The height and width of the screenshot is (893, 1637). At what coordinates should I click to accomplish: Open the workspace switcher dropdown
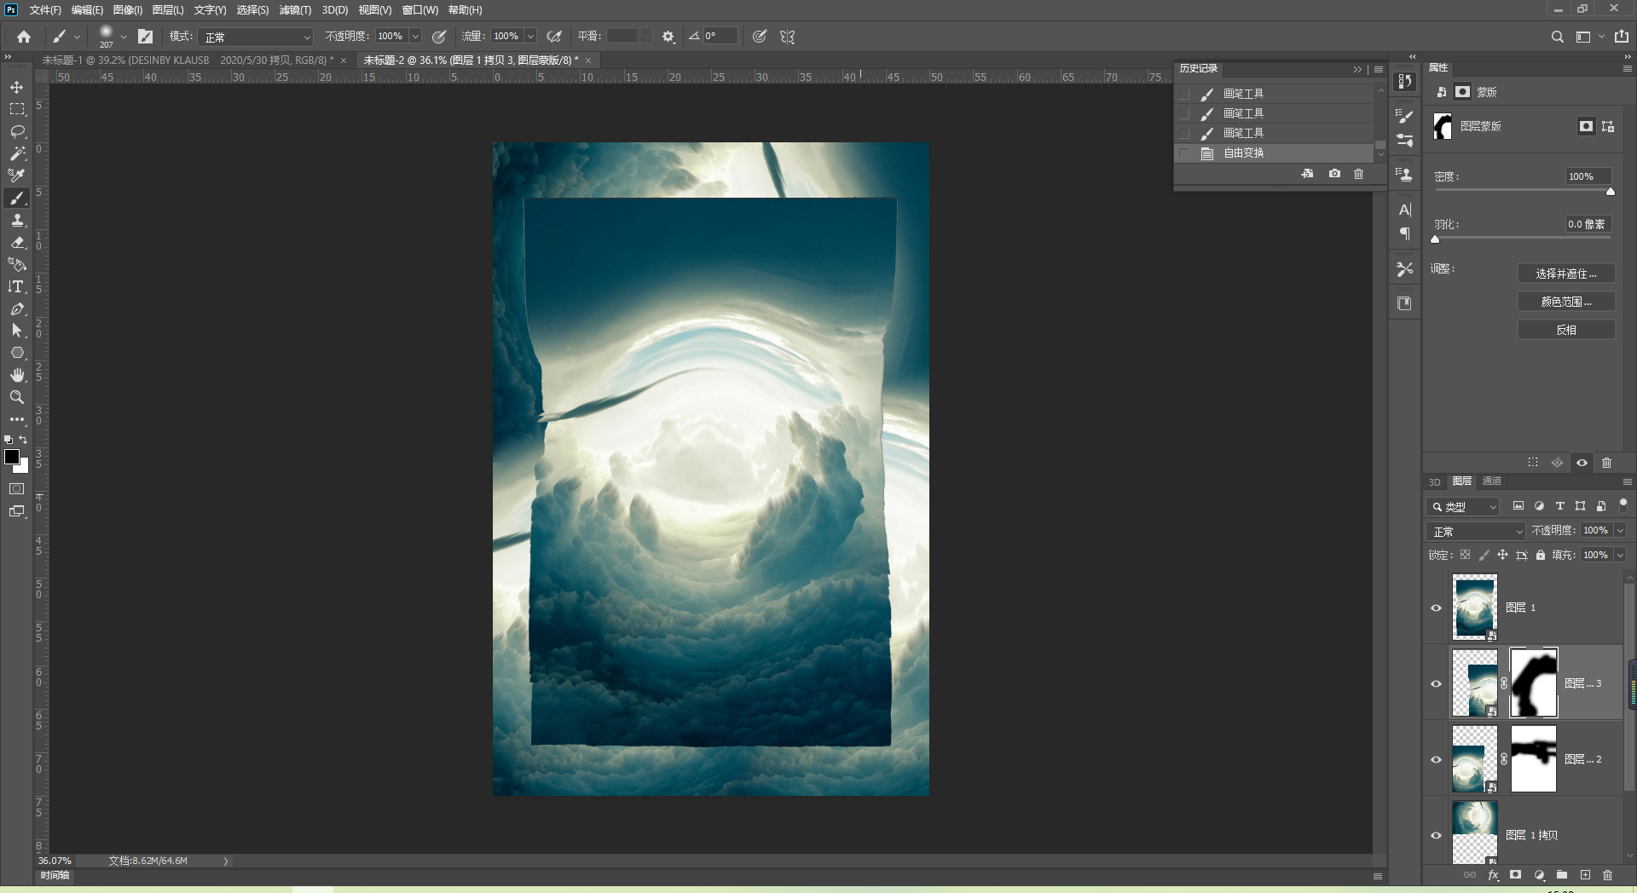click(x=1588, y=37)
